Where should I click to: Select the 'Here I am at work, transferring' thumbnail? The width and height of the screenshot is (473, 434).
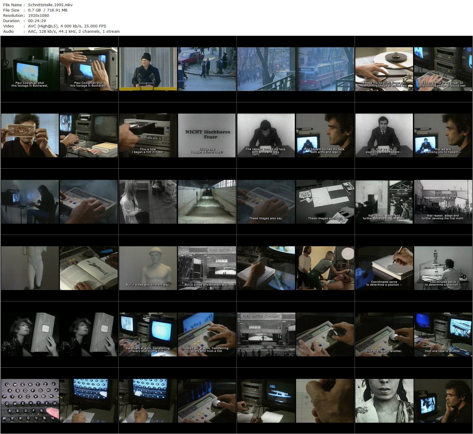pyautogui.click(x=148, y=336)
